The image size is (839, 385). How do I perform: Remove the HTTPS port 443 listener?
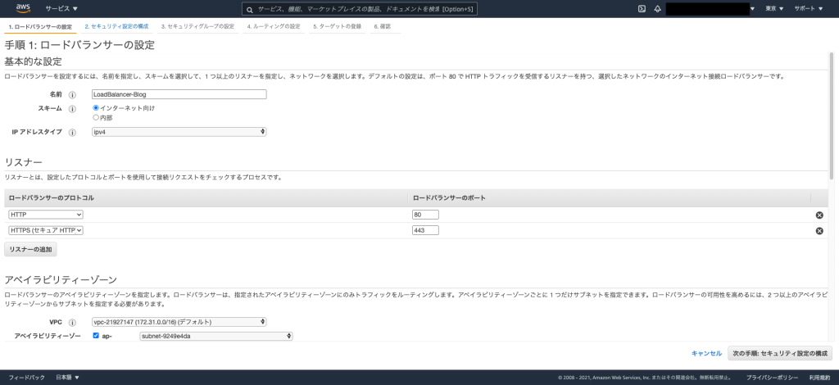(x=819, y=231)
